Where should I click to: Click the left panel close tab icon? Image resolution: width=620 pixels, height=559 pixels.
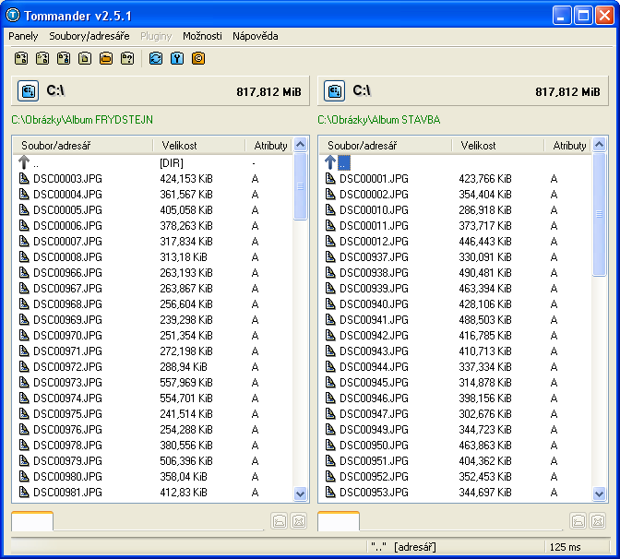click(298, 521)
